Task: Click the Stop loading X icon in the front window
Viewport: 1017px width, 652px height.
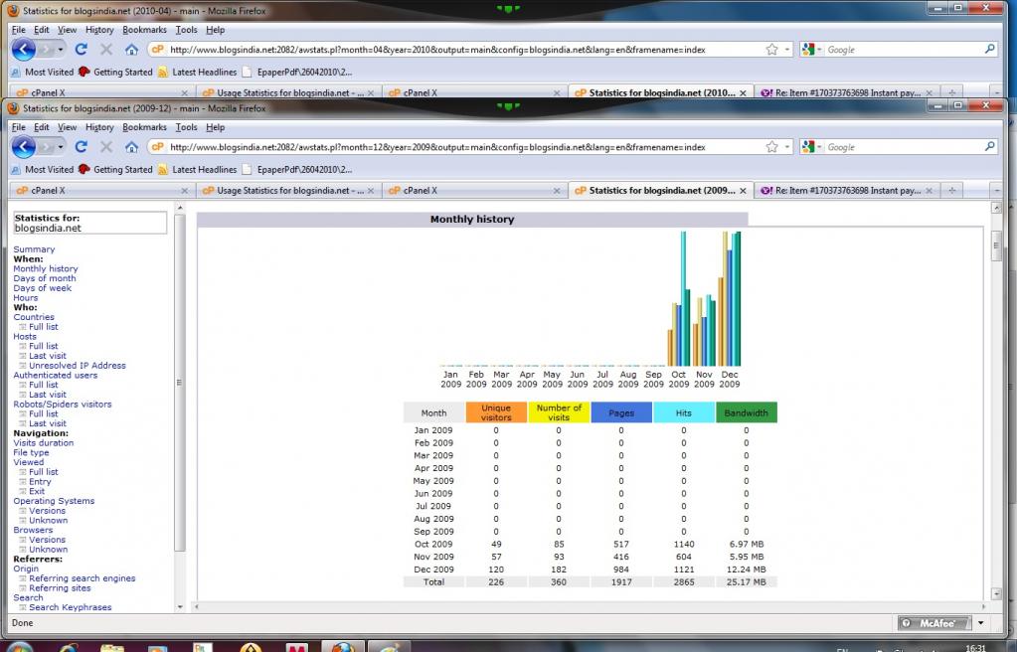Action: 106,147
